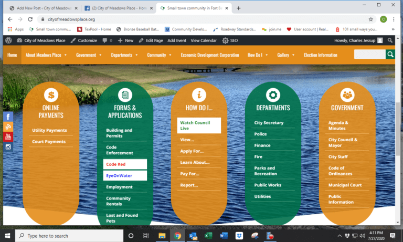Image resolution: width=403 pixels, height=242 pixels.
Task: Open the WordPress logo menu in admin bar
Action: (8, 40)
